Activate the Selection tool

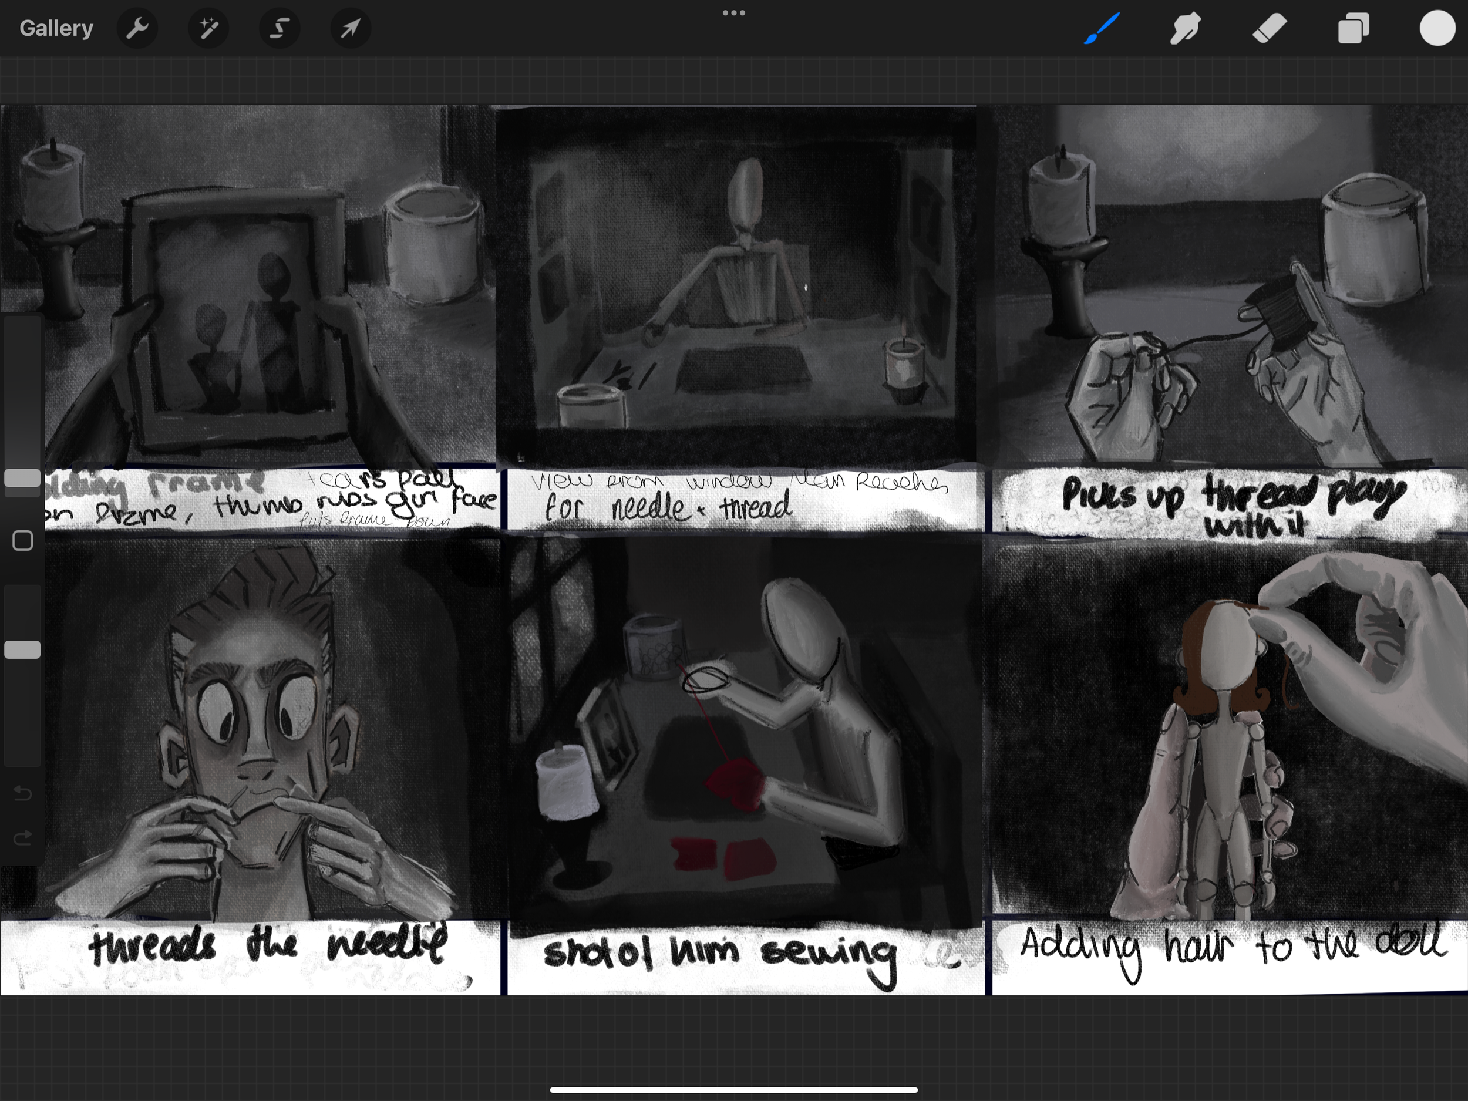pyautogui.click(x=280, y=29)
